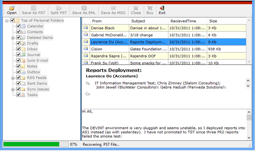Click the message body scroll down arrow
Image resolution: width=255 pixels, height=151 pixels.
(x=249, y=138)
